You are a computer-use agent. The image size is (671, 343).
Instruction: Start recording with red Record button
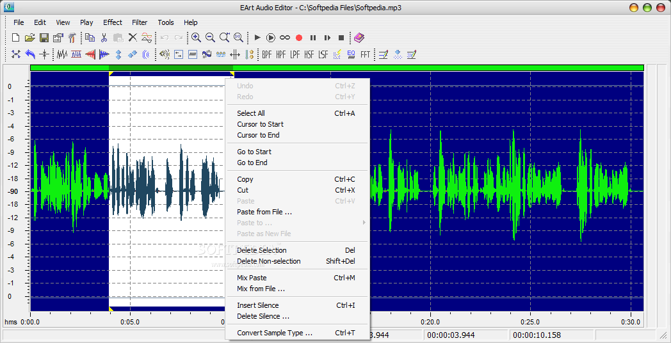(x=299, y=38)
